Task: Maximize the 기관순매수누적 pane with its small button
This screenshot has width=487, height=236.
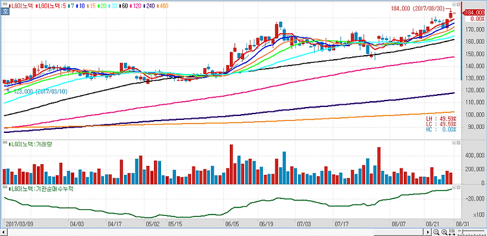Action: tap(458, 187)
